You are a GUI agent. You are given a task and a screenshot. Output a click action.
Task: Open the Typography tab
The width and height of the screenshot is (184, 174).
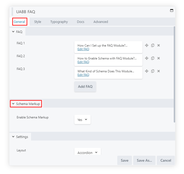point(59,22)
